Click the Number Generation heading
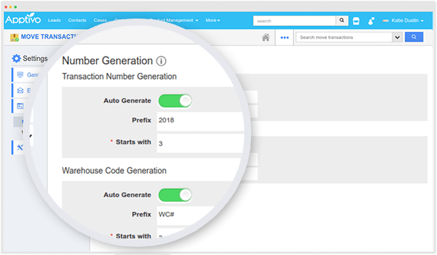Viewport: 437px width, 255px height. click(x=107, y=60)
